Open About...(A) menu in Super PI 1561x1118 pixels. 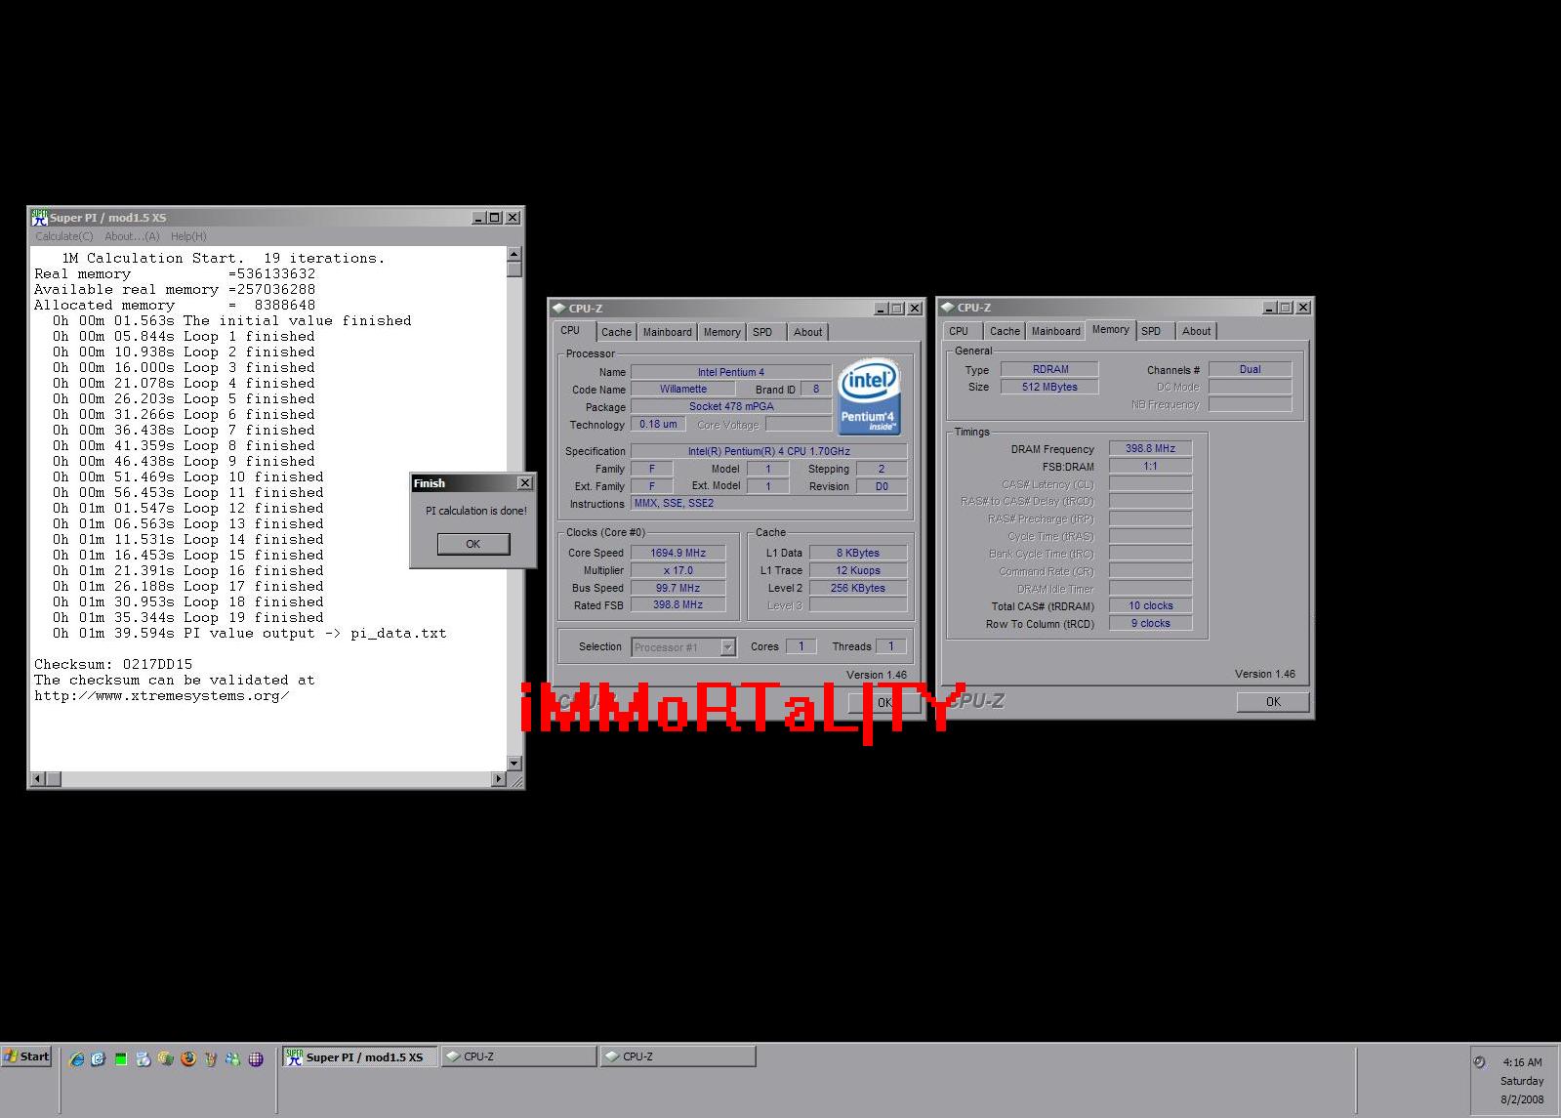click(x=132, y=236)
